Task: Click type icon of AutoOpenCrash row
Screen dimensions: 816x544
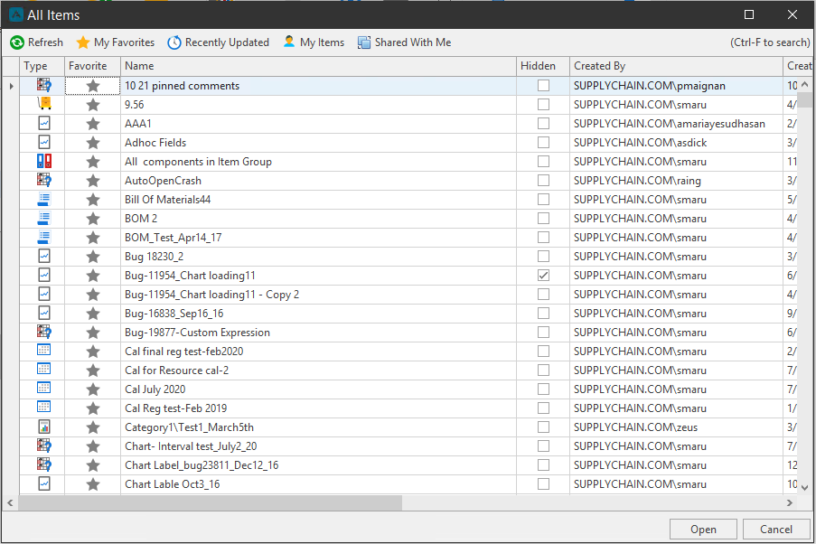Action: (44, 180)
